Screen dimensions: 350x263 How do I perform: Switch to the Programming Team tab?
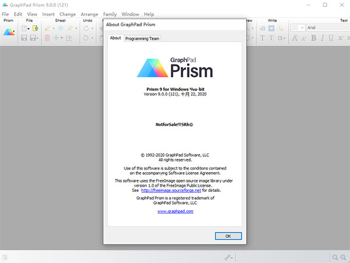(x=142, y=38)
